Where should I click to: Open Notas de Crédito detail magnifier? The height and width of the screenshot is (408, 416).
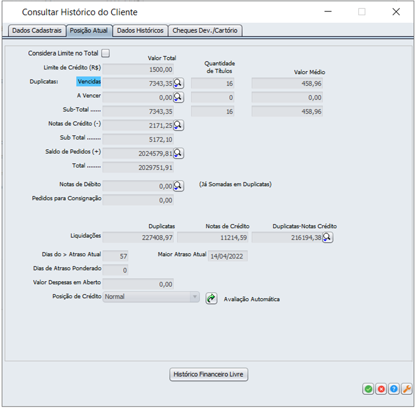click(x=179, y=125)
